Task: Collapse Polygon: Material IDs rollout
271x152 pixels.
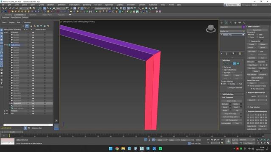Action: [x=256, y=93]
